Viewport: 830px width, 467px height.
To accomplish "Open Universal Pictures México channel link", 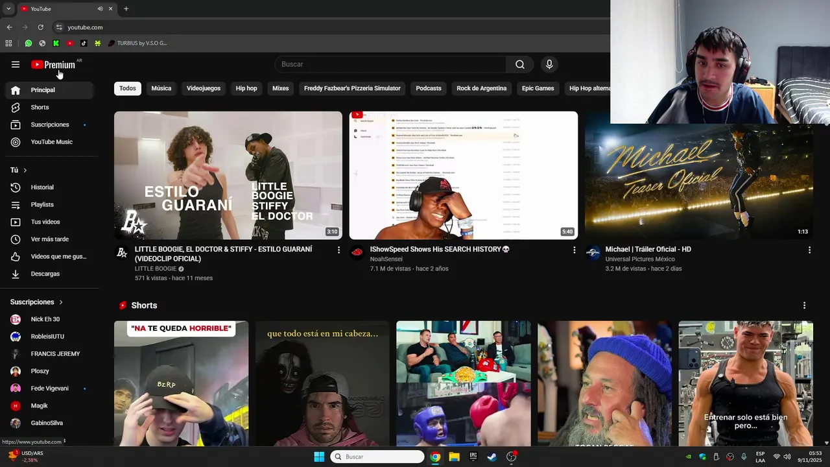I will 640,259.
